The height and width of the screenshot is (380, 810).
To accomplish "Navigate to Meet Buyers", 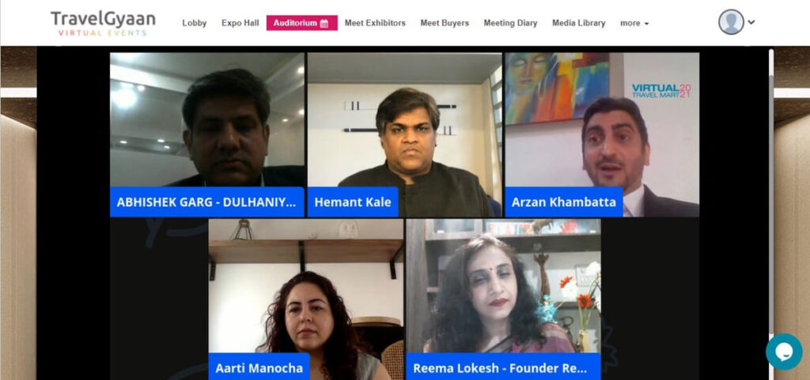I will (445, 23).
